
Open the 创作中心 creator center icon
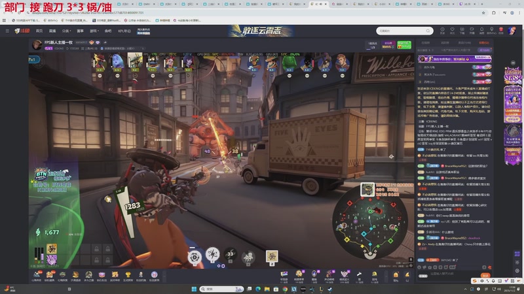[x=491, y=31]
